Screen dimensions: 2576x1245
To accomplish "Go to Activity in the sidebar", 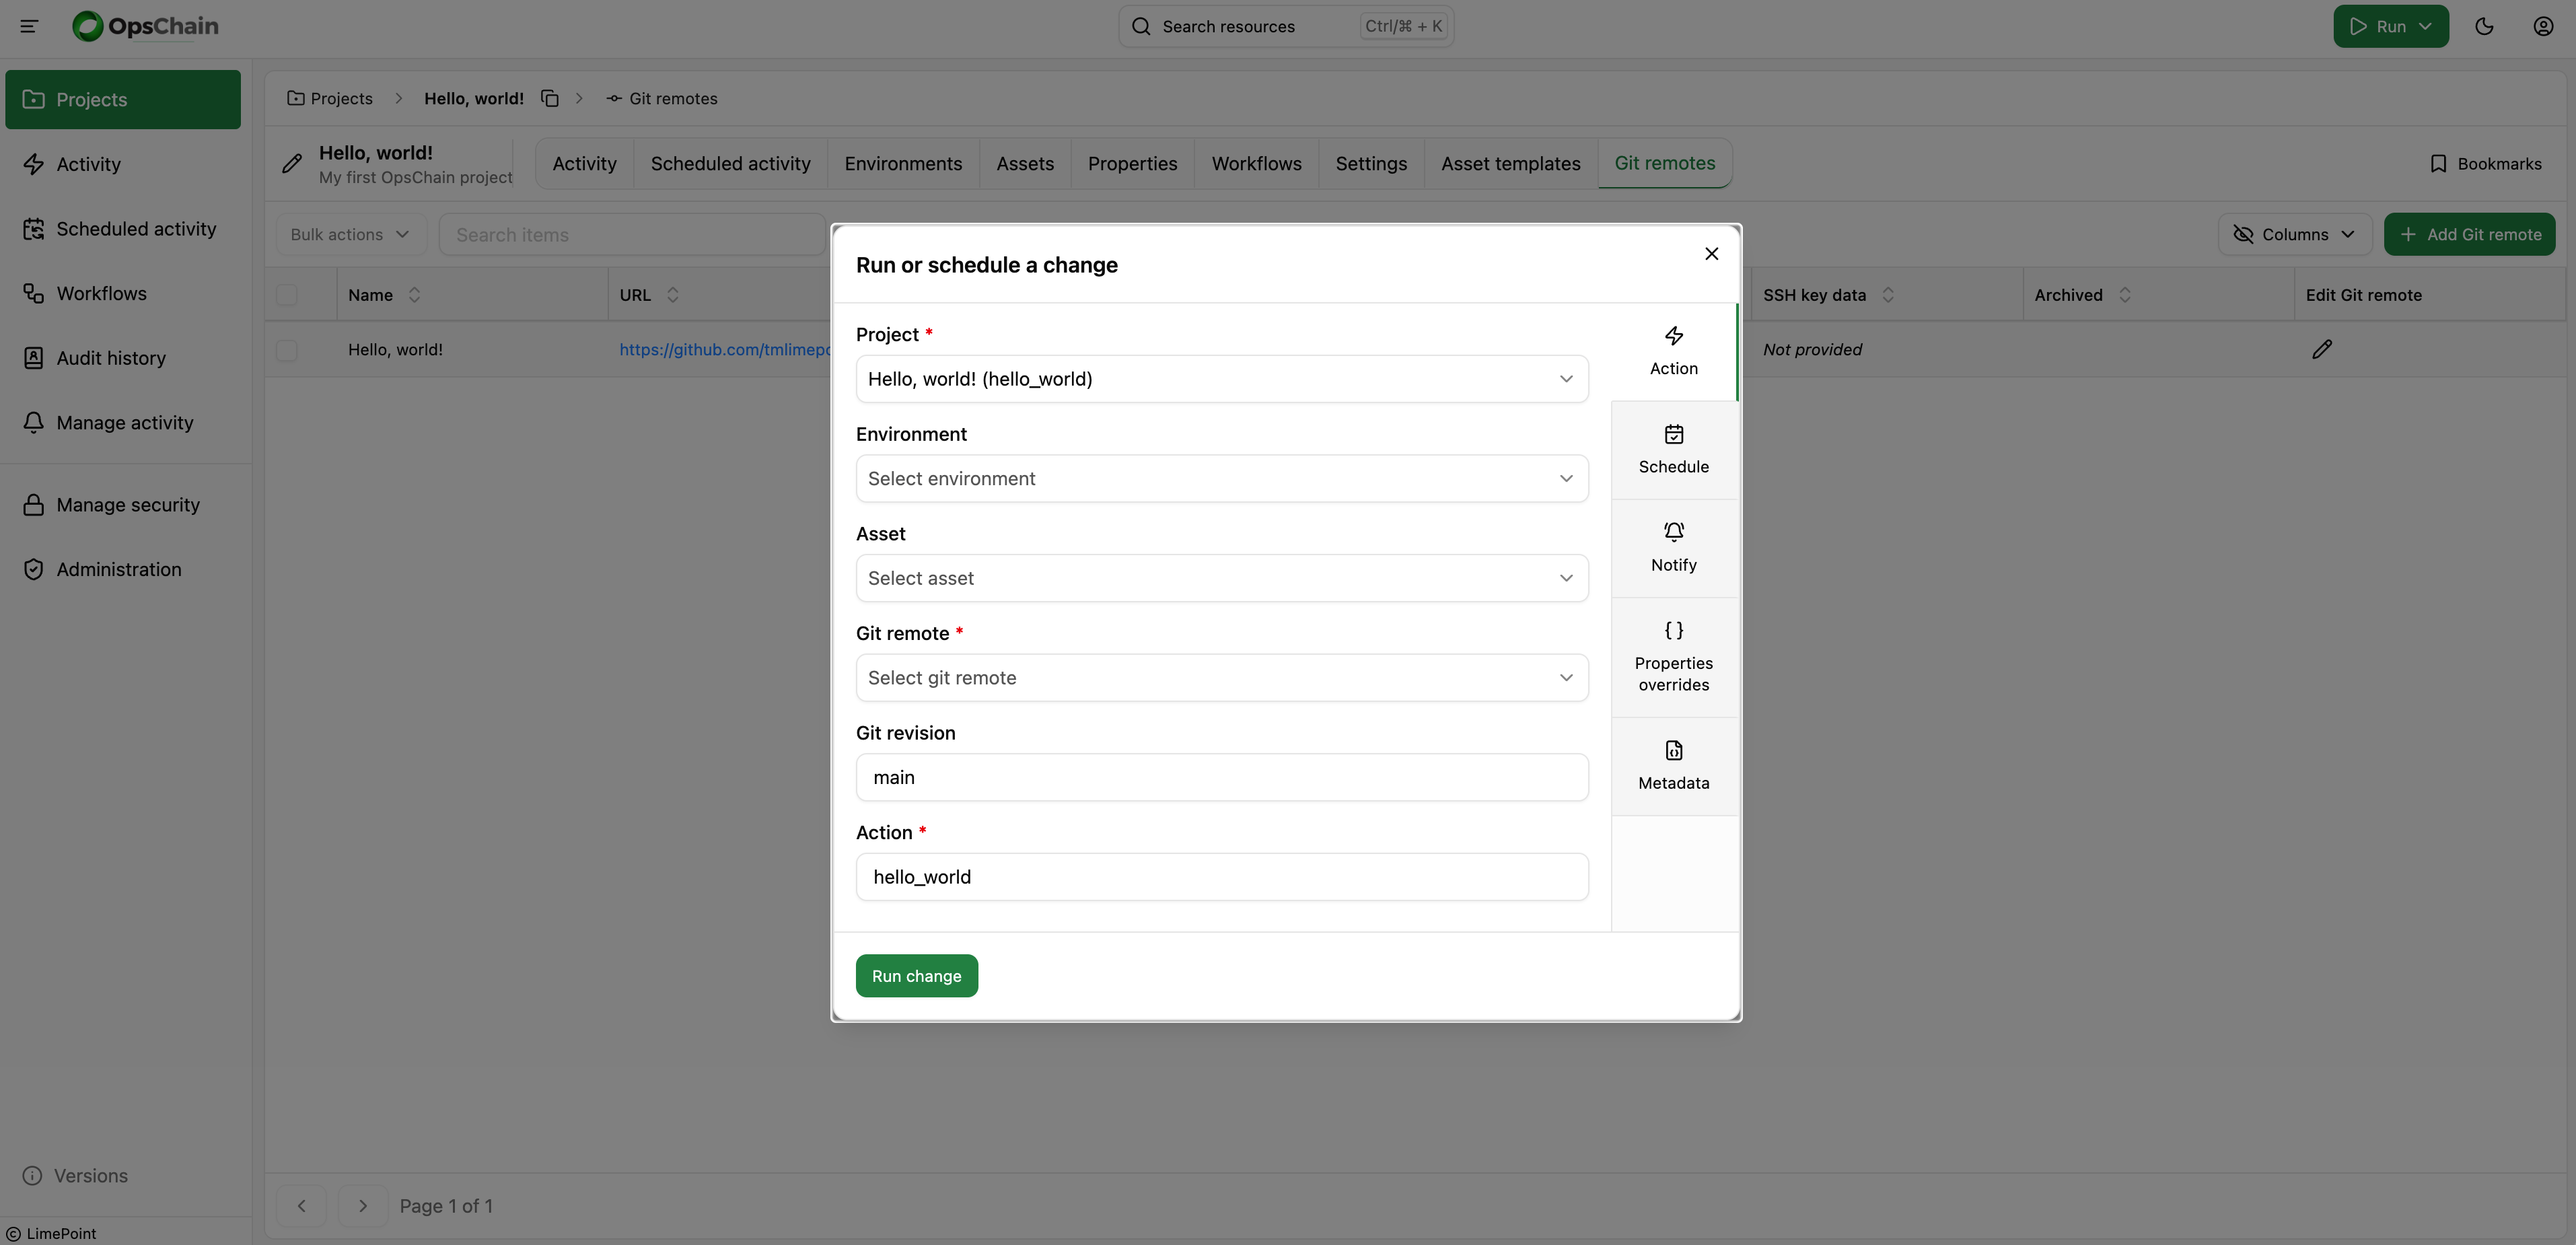I will click(123, 164).
